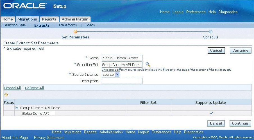The image size is (254, 140).
Task: Click the Focus column header
Action: click(9, 102)
